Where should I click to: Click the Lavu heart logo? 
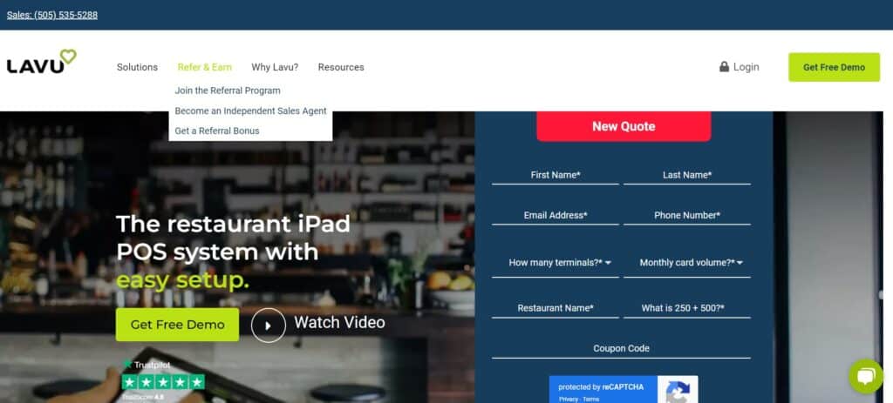pyautogui.click(x=41, y=63)
